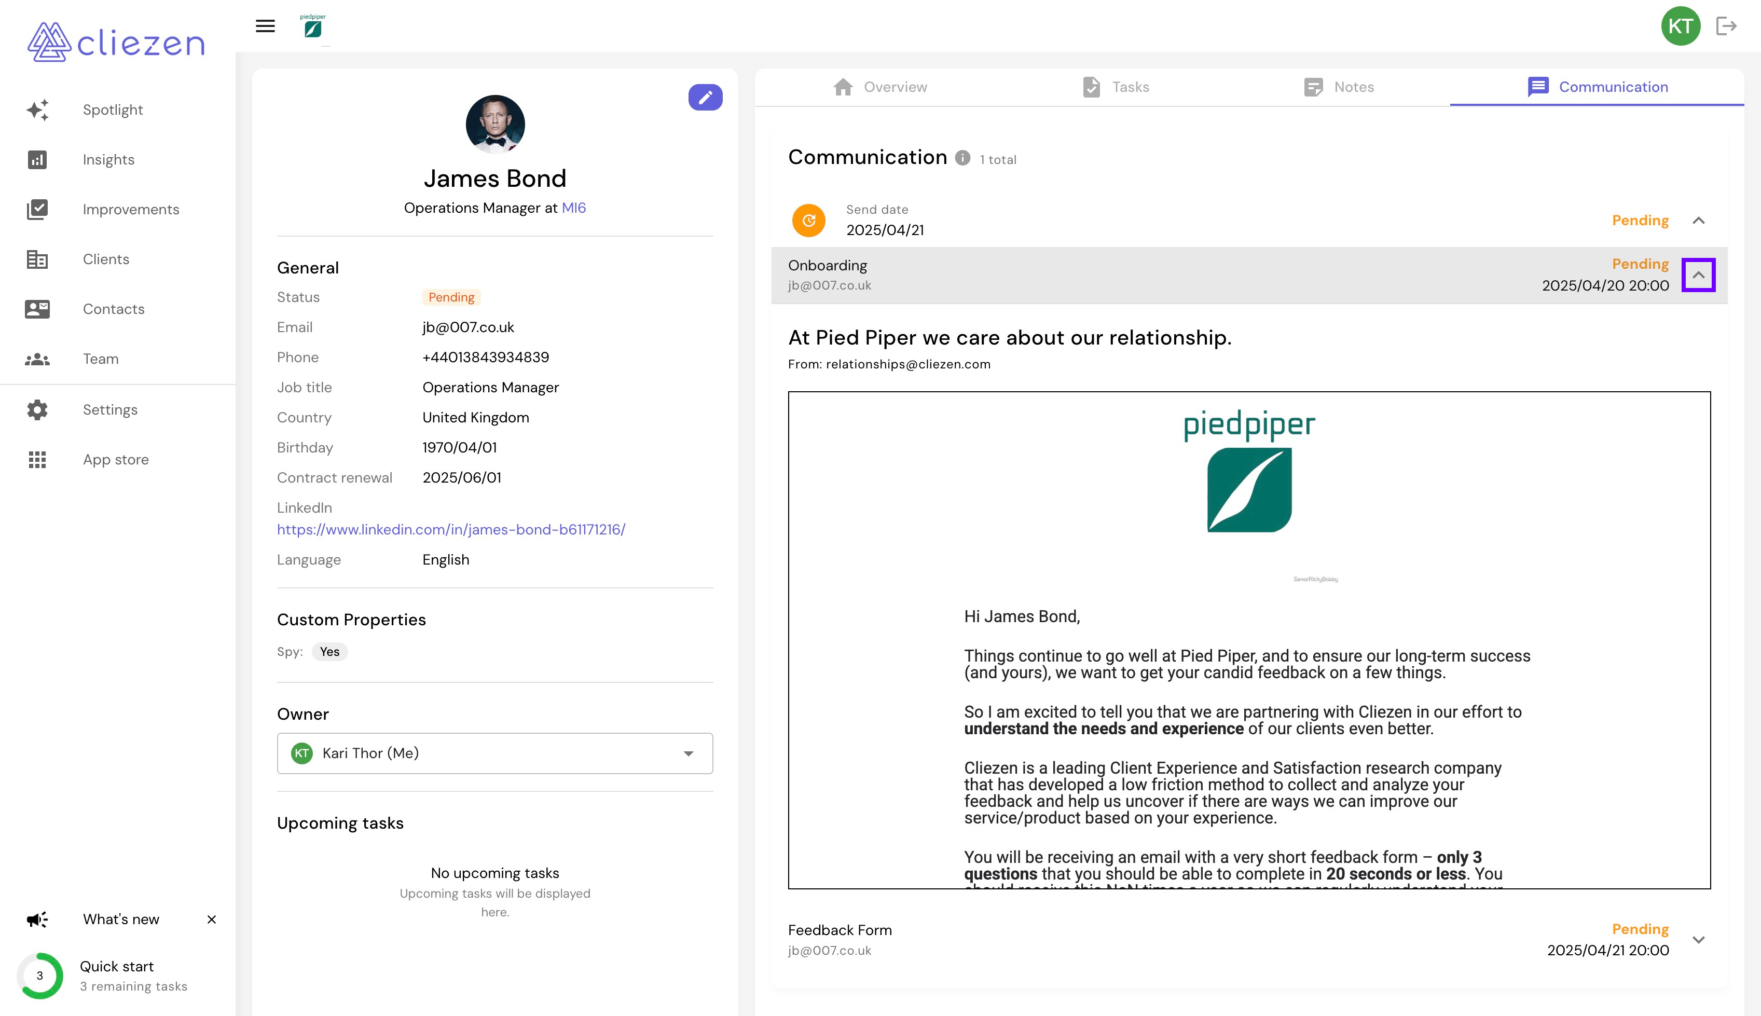Click phone number +44013843934839
Viewport: 1761px width, 1016px height.
pos(486,358)
